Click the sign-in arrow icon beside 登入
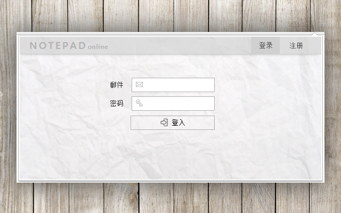341x213 pixels. click(164, 122)
